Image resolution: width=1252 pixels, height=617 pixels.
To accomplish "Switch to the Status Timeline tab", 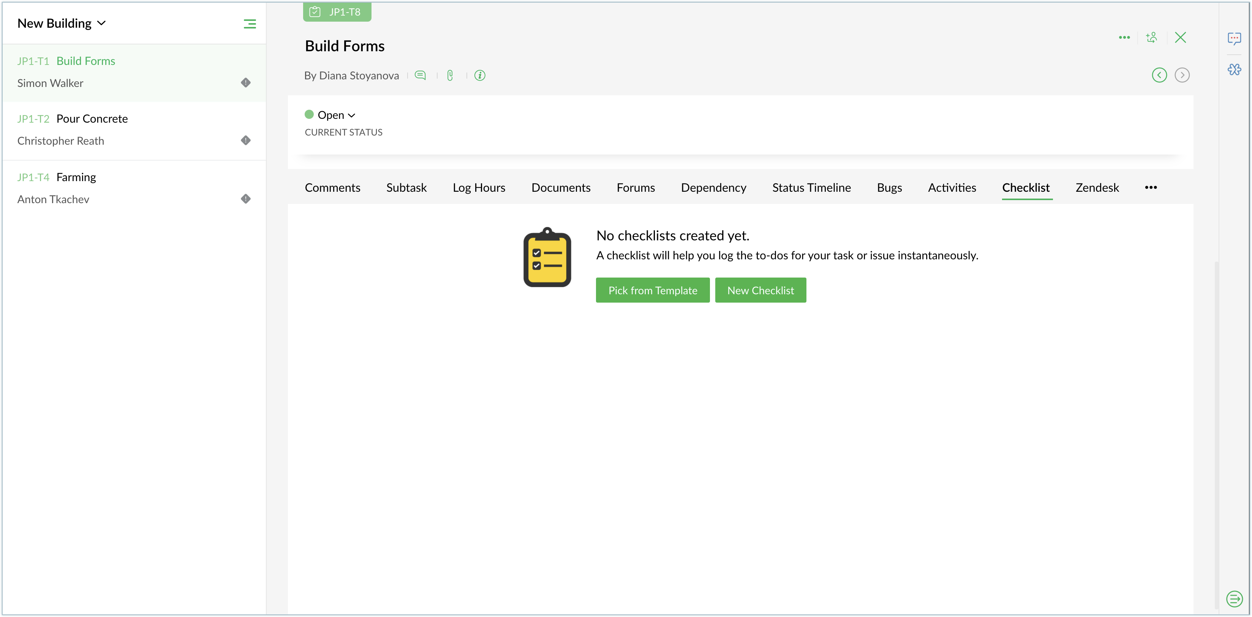I will point(811,188).
